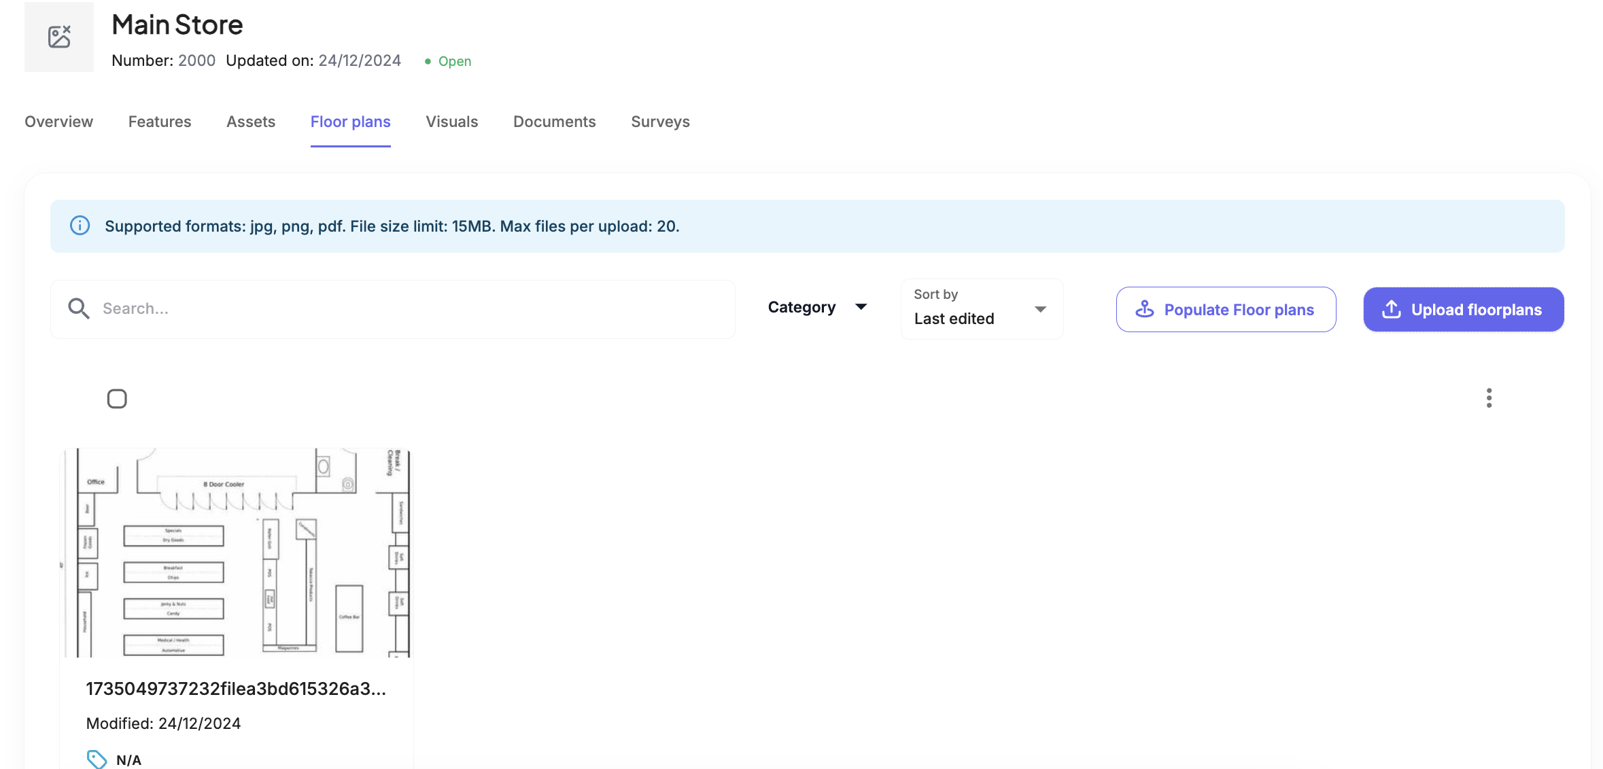The height and width of the screenshot is (769, 1603).
Task: Click the populate floor plans pin icon
Action: click(x=1145, y=310)
